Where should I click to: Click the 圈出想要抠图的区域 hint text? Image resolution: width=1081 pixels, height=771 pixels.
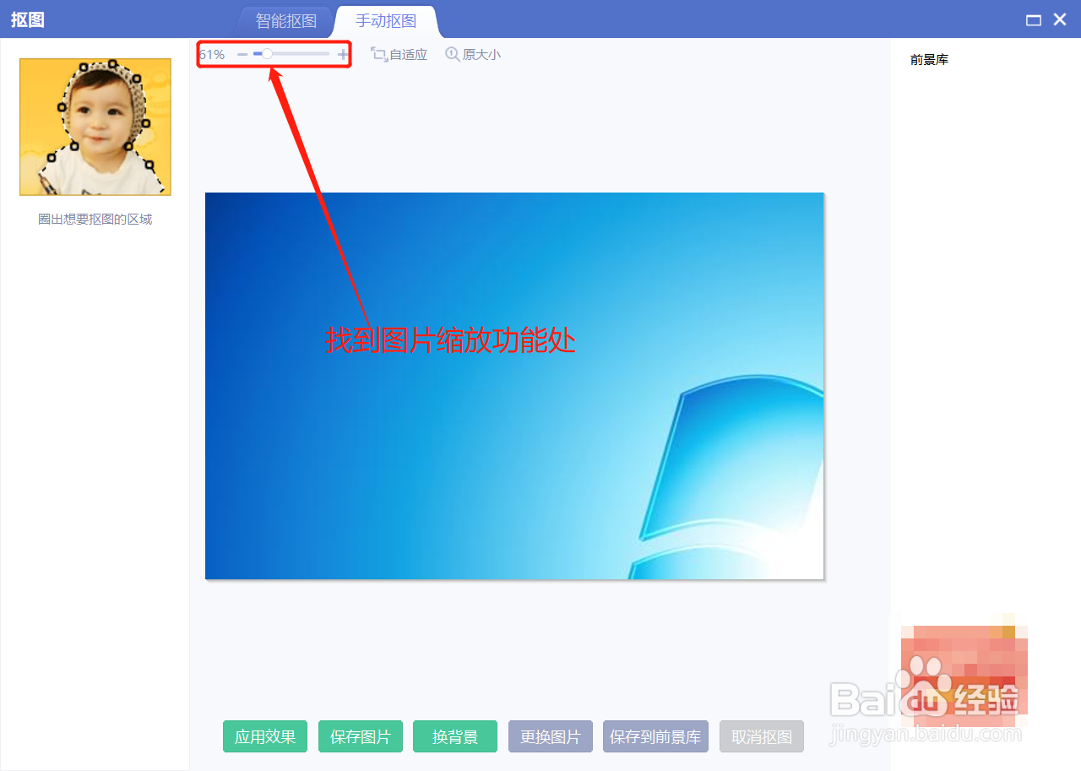click(x=95, y=220)
